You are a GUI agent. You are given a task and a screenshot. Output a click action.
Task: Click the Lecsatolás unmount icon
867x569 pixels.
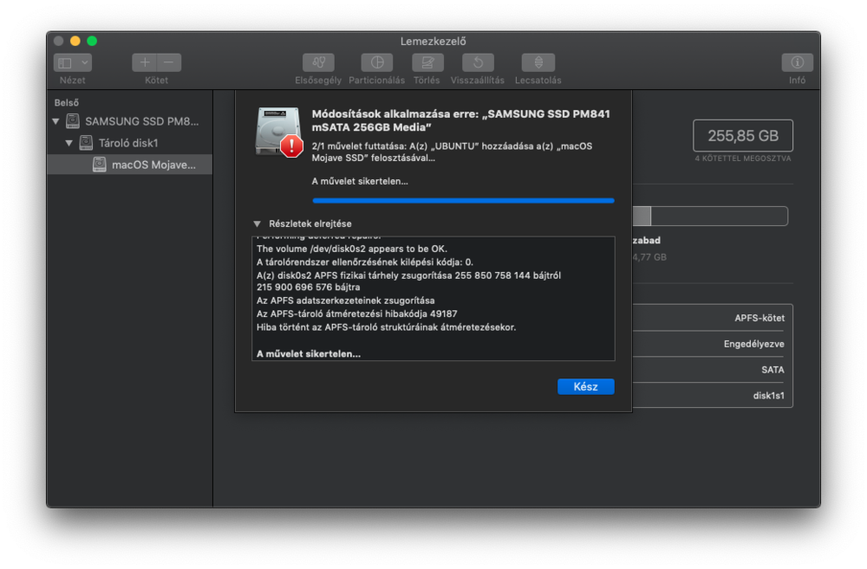pyautogui.click(x=538, y=62)
